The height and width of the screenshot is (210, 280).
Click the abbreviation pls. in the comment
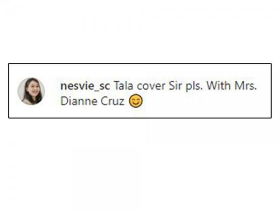(194, 86)
